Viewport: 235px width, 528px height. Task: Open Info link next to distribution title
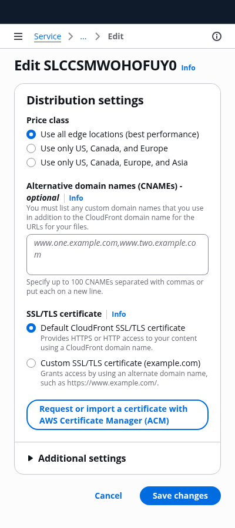pos(188,67)
